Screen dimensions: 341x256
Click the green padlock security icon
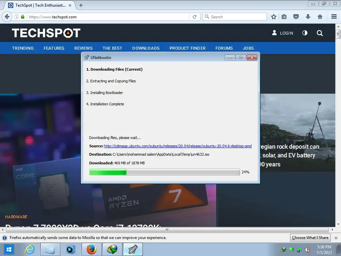(23, 17)
